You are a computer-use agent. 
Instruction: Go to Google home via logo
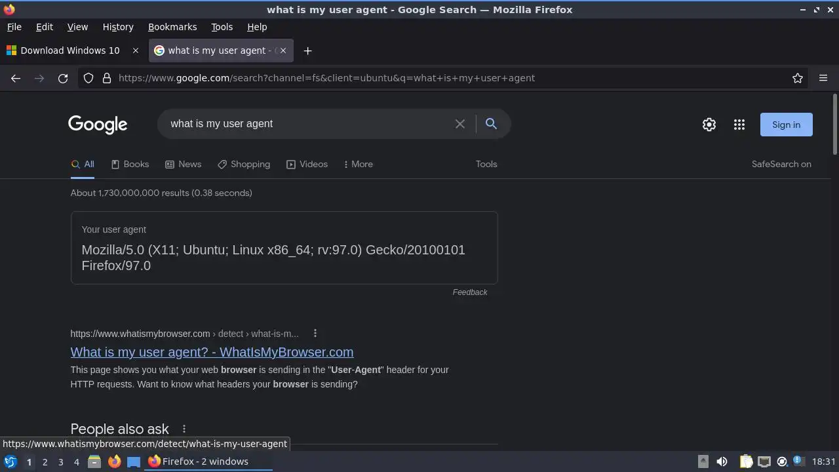click(x=98, y=125)
